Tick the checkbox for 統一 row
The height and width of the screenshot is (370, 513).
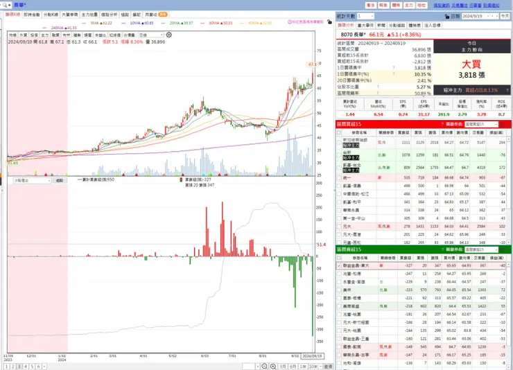[339, 178]
